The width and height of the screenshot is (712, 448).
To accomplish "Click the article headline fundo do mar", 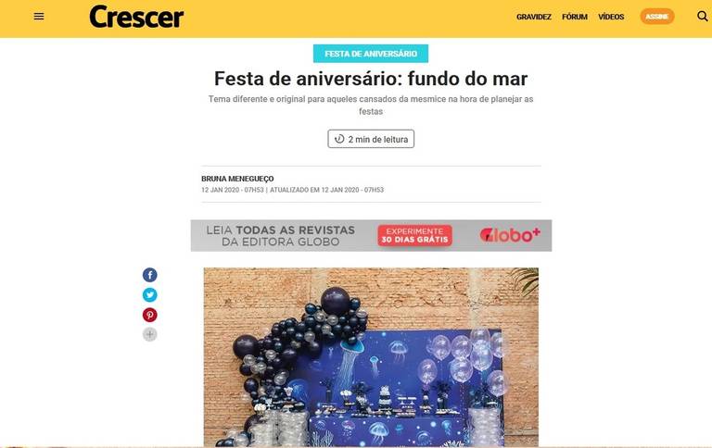I will 371,79.
